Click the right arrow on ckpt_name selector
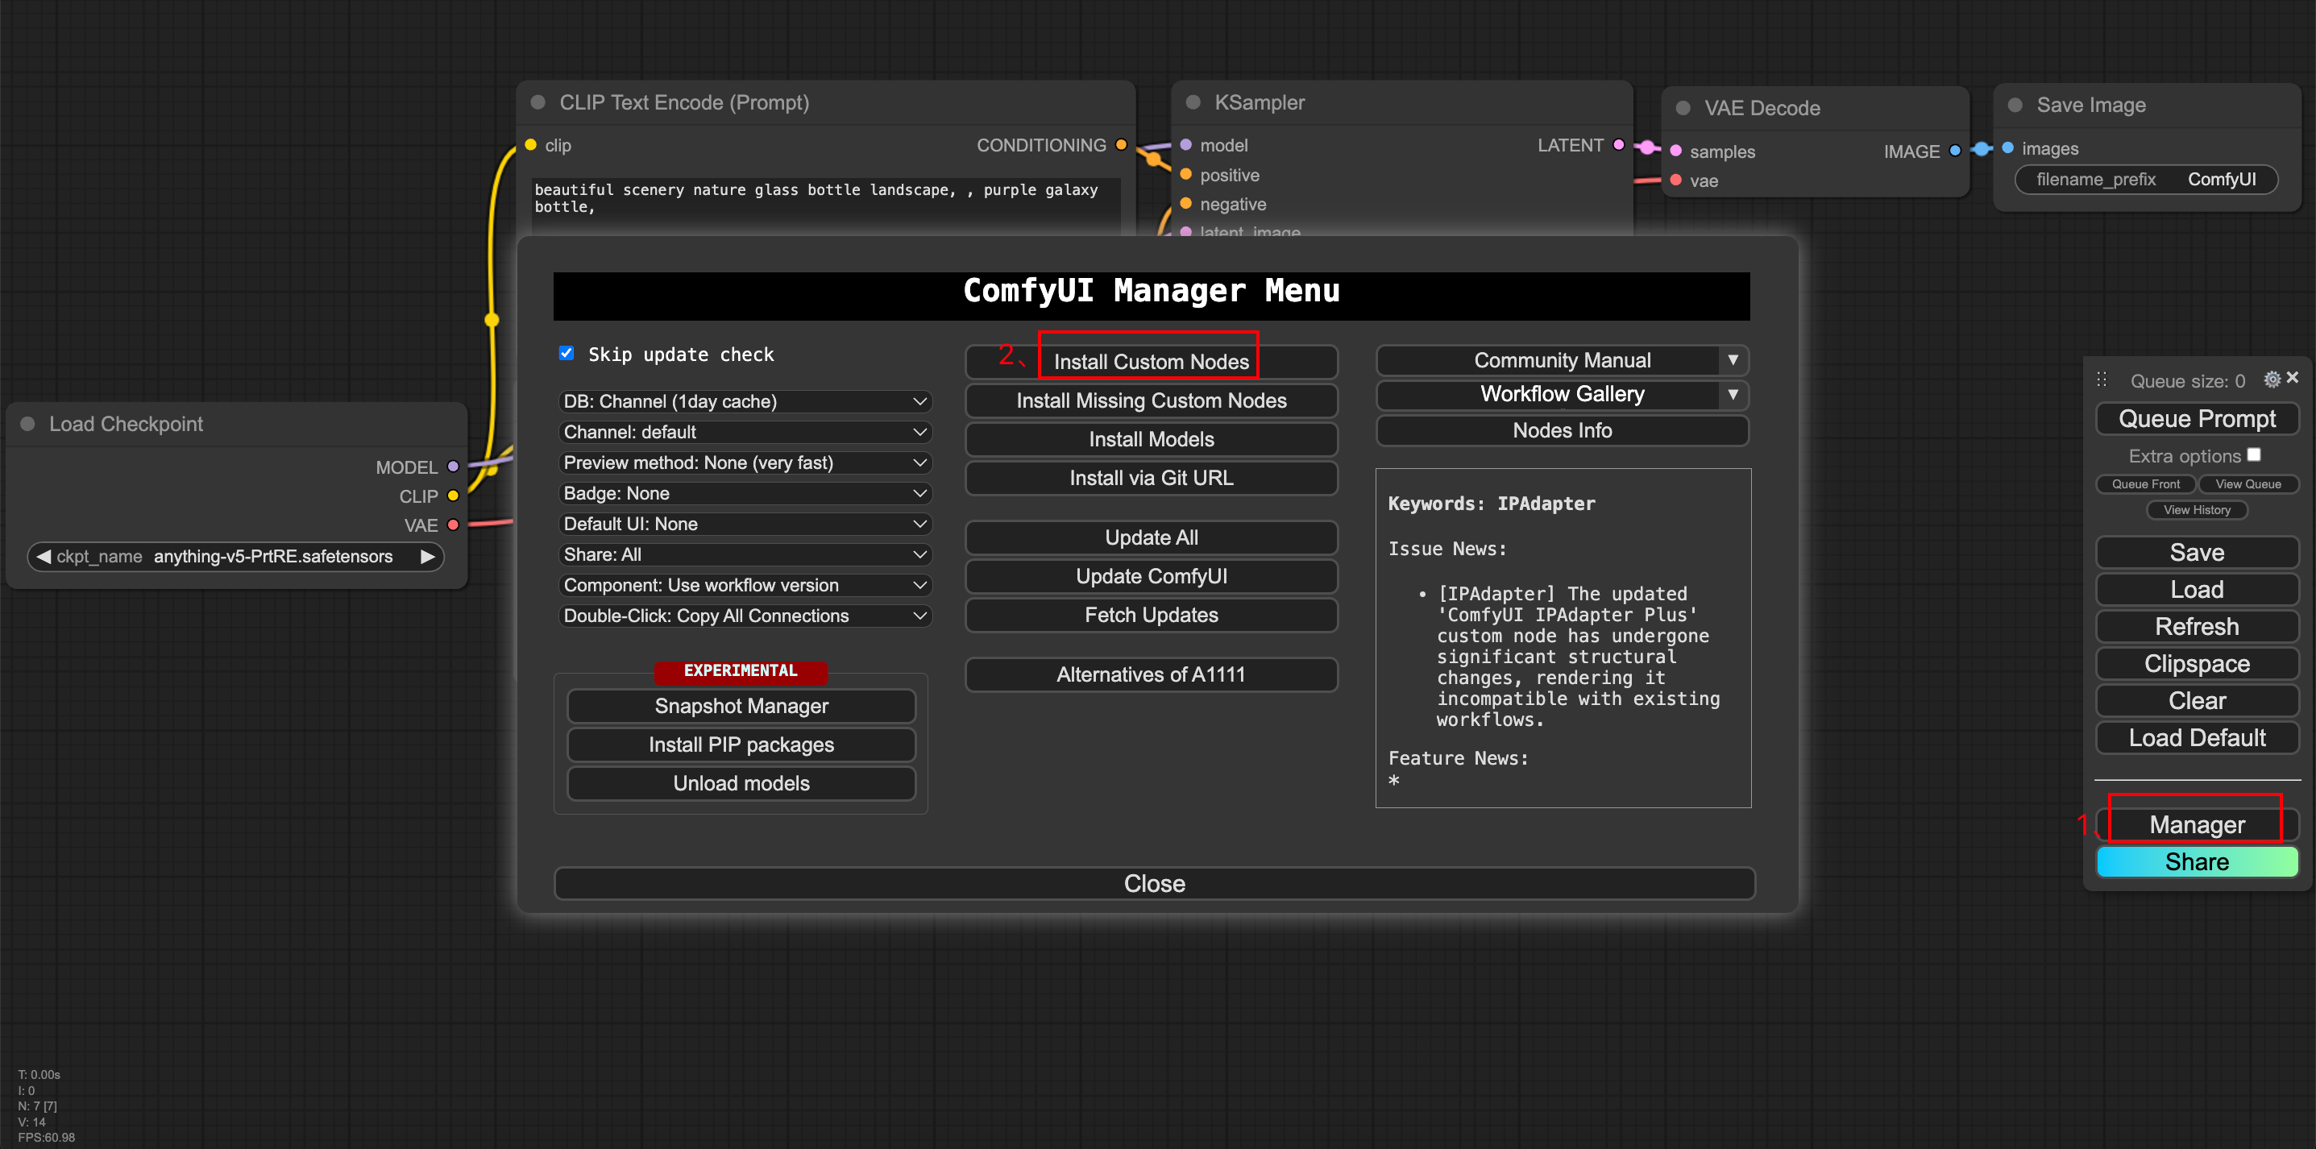The height and width of the screenshot is (1149, 2316). (428, 557)
